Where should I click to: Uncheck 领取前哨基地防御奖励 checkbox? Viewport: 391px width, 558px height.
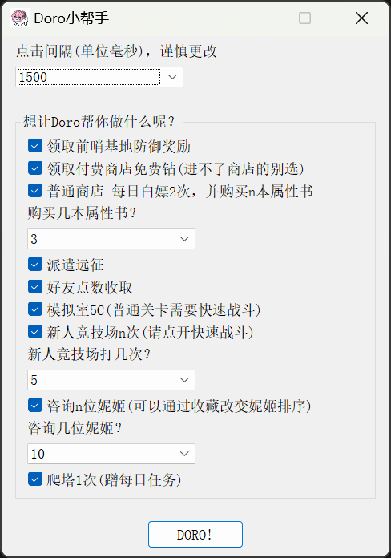(x=35, y=146)
